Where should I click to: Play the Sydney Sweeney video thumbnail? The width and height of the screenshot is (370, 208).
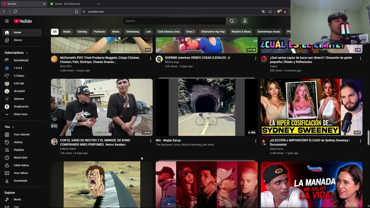point(312,107)
